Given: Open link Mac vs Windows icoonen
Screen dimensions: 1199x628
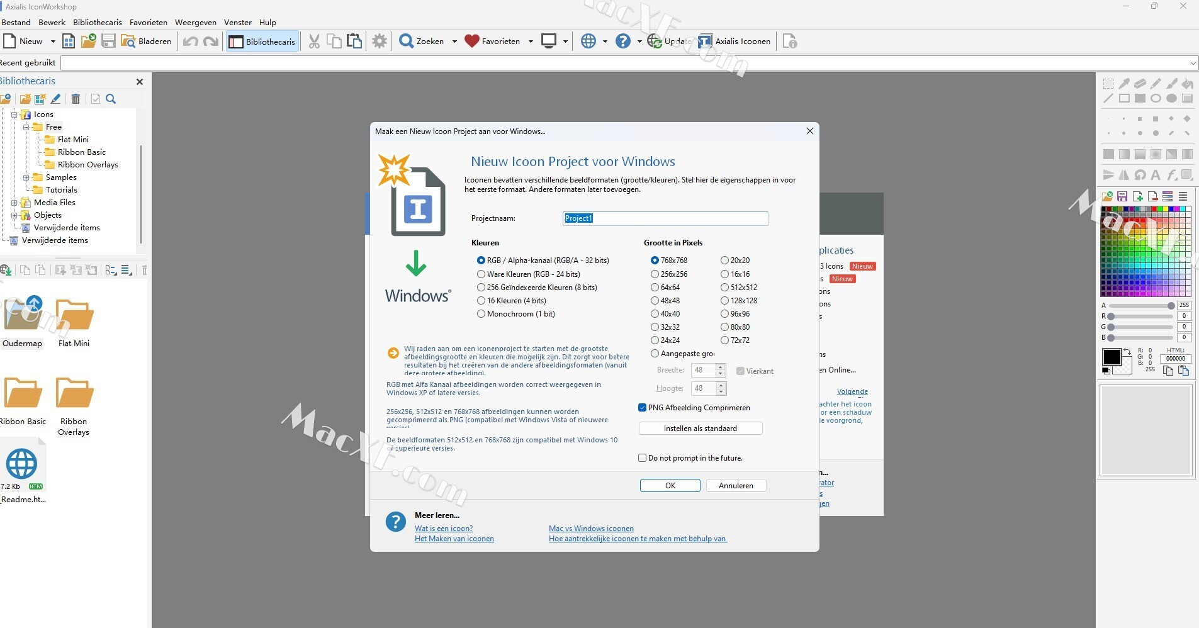Looking at the screenshot, I should point(591,529).
